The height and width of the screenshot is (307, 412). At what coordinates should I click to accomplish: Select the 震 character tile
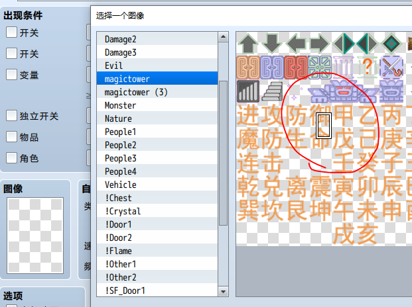pyautogui.click(x=320, y=186)
